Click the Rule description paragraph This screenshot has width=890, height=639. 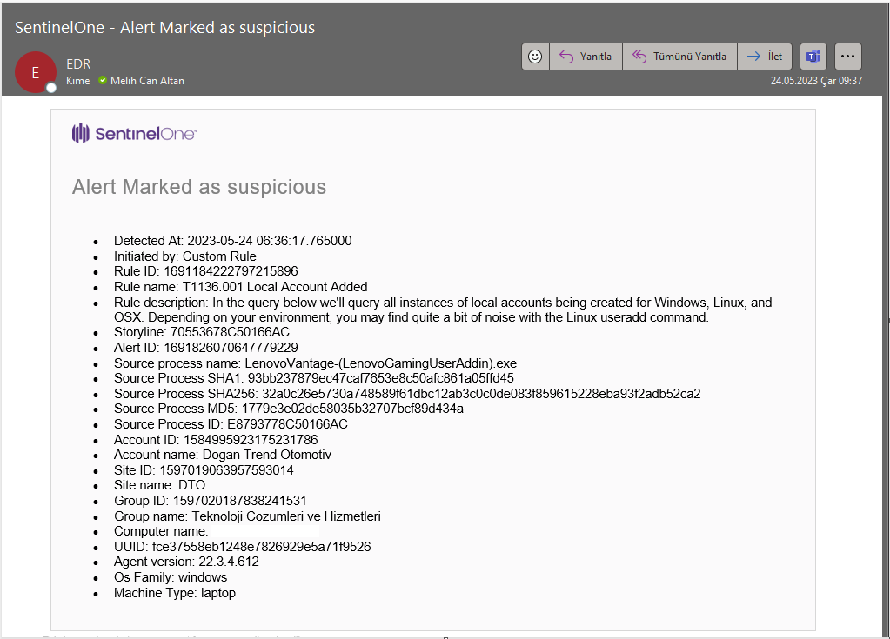click(x=443, y=310)
